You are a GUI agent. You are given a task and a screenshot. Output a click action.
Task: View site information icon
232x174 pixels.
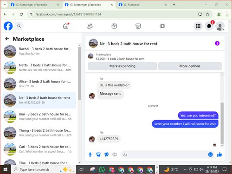[31, 14]
